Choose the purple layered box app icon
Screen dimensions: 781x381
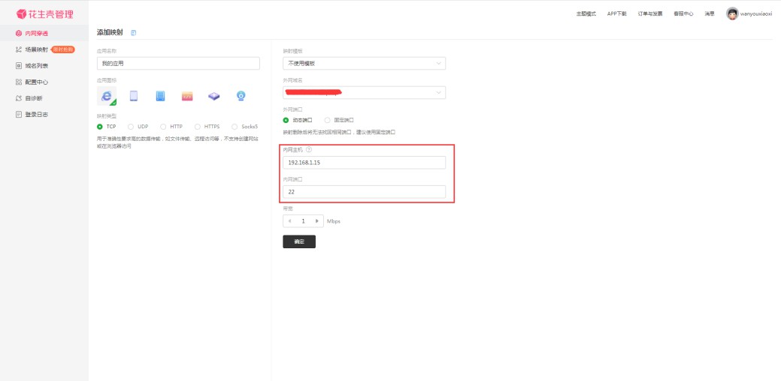click(x=214, y=95)
